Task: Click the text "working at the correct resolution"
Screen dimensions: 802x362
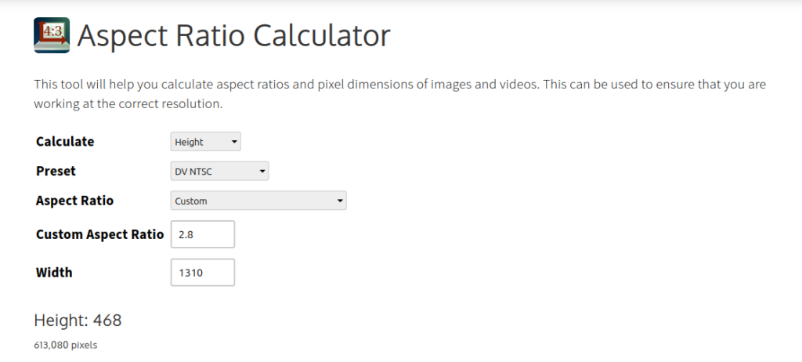Action: click(128, 103)
